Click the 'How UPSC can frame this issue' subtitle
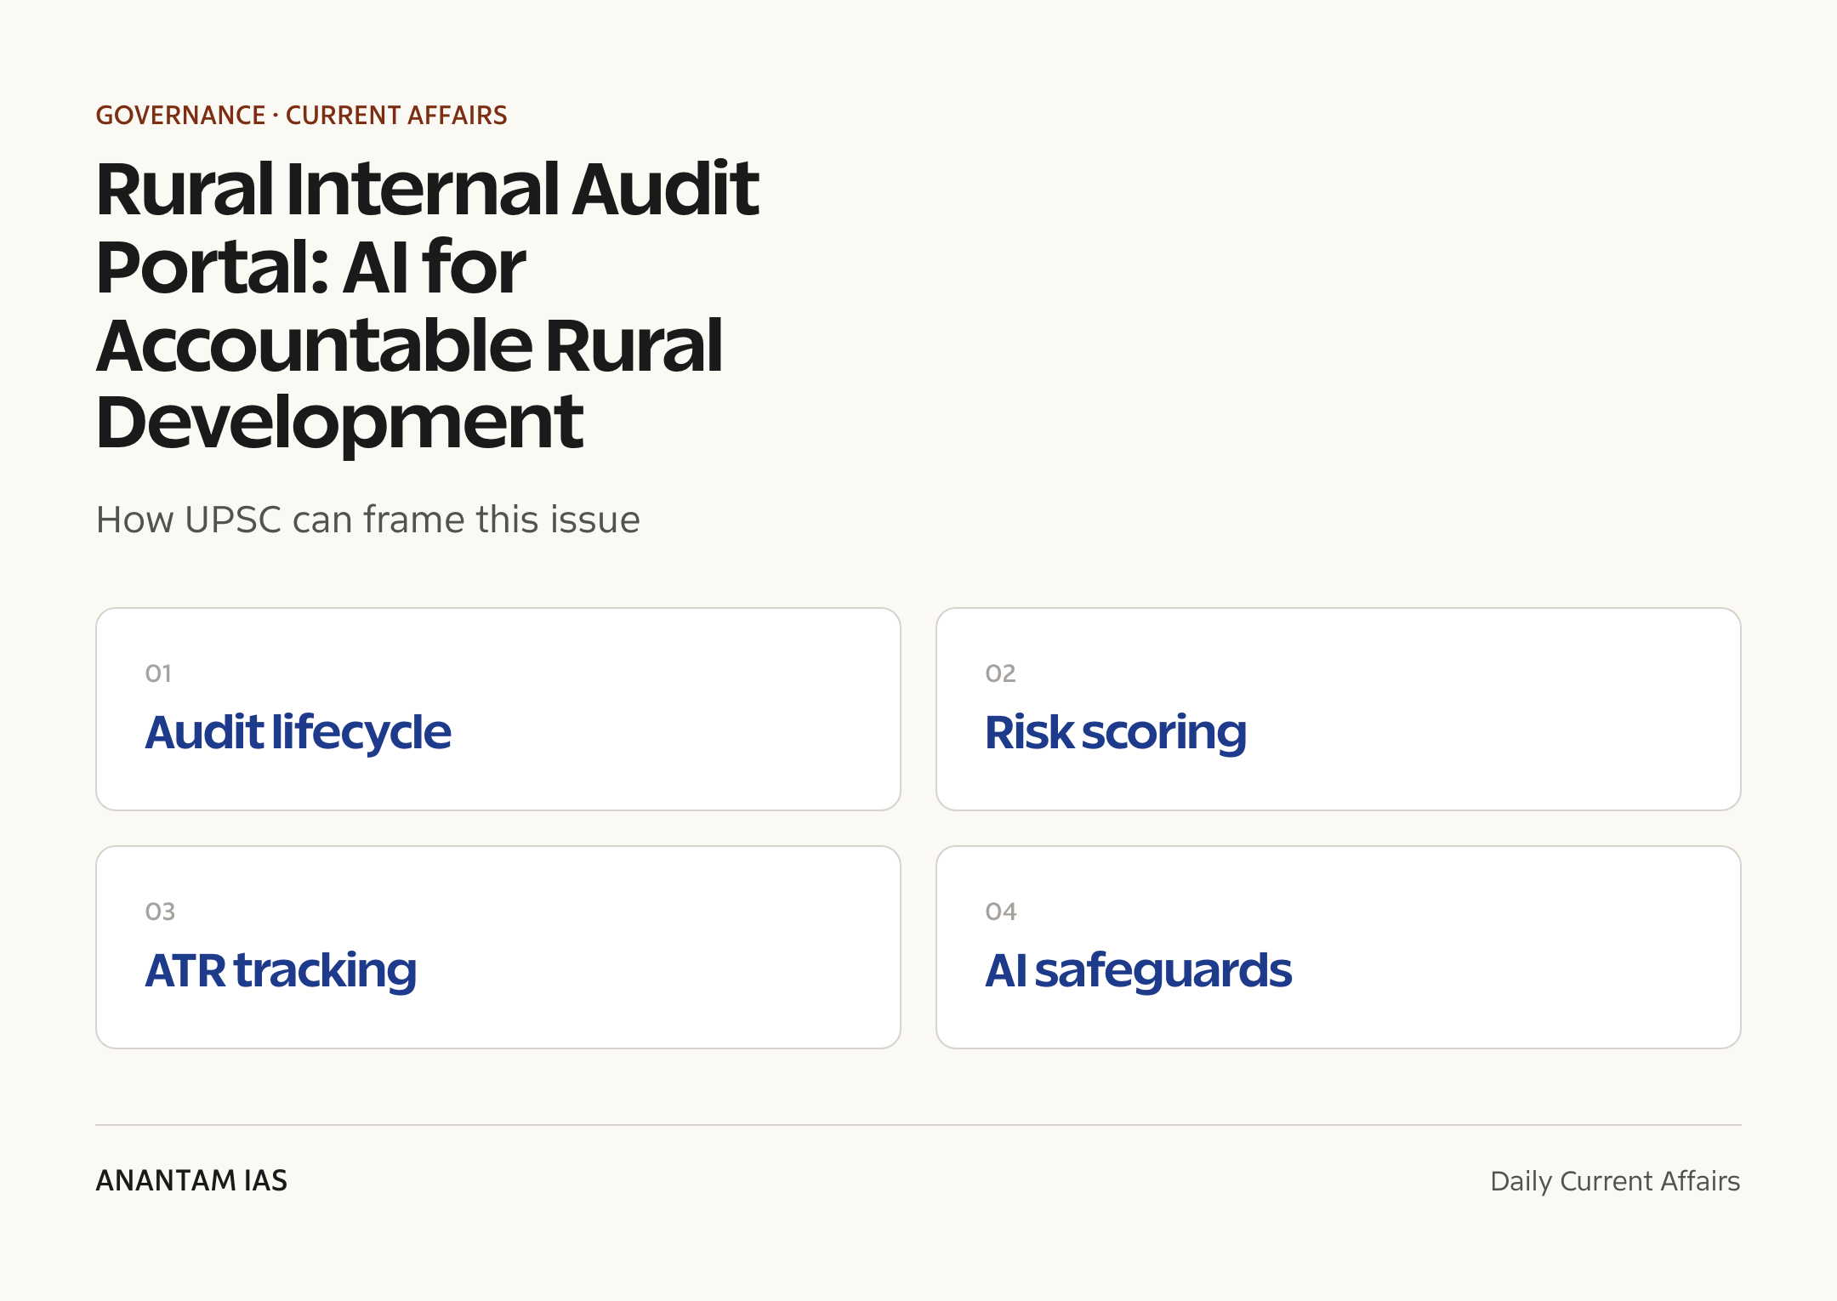The width and height of the screenshot is (1837, 1301). [367, 520]
